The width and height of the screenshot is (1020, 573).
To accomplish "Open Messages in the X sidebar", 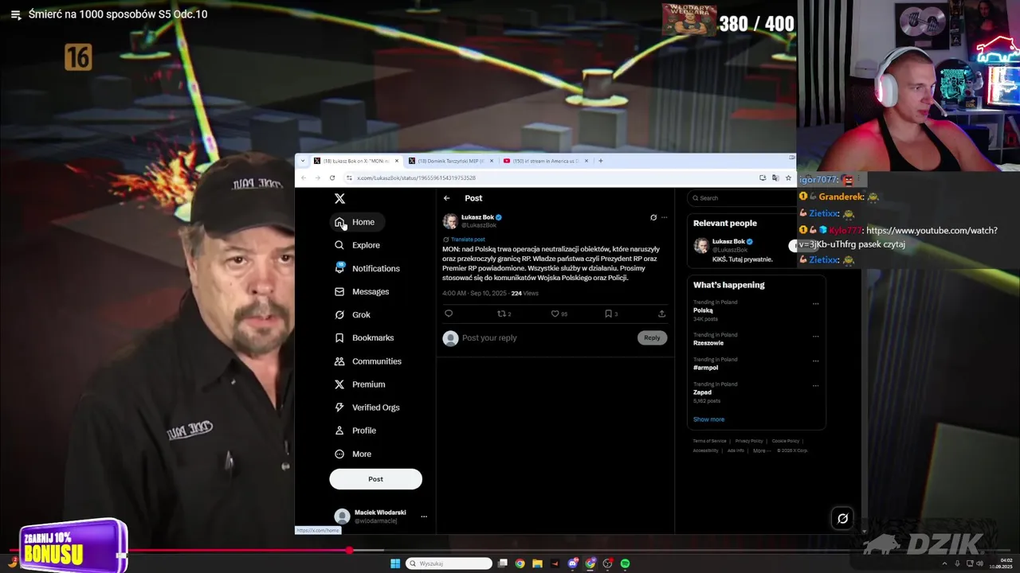I will [362, 291].
